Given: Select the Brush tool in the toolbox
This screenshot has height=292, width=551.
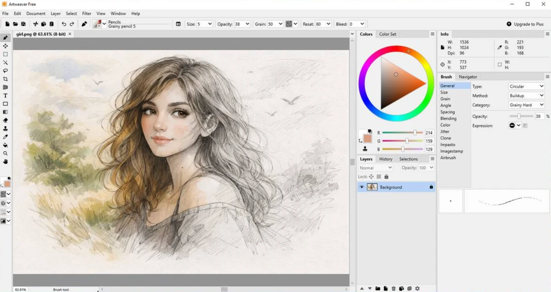Looking at the screenshot, I should [6, 38].
